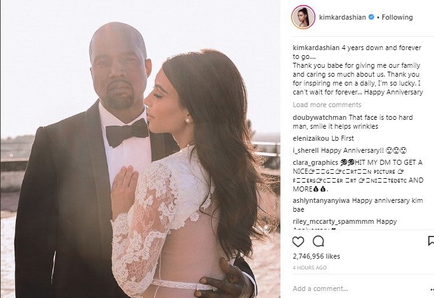Screen dimensions: 434x298
Task: Visit doubywatchman commenter profile
Action: (319, 117)
